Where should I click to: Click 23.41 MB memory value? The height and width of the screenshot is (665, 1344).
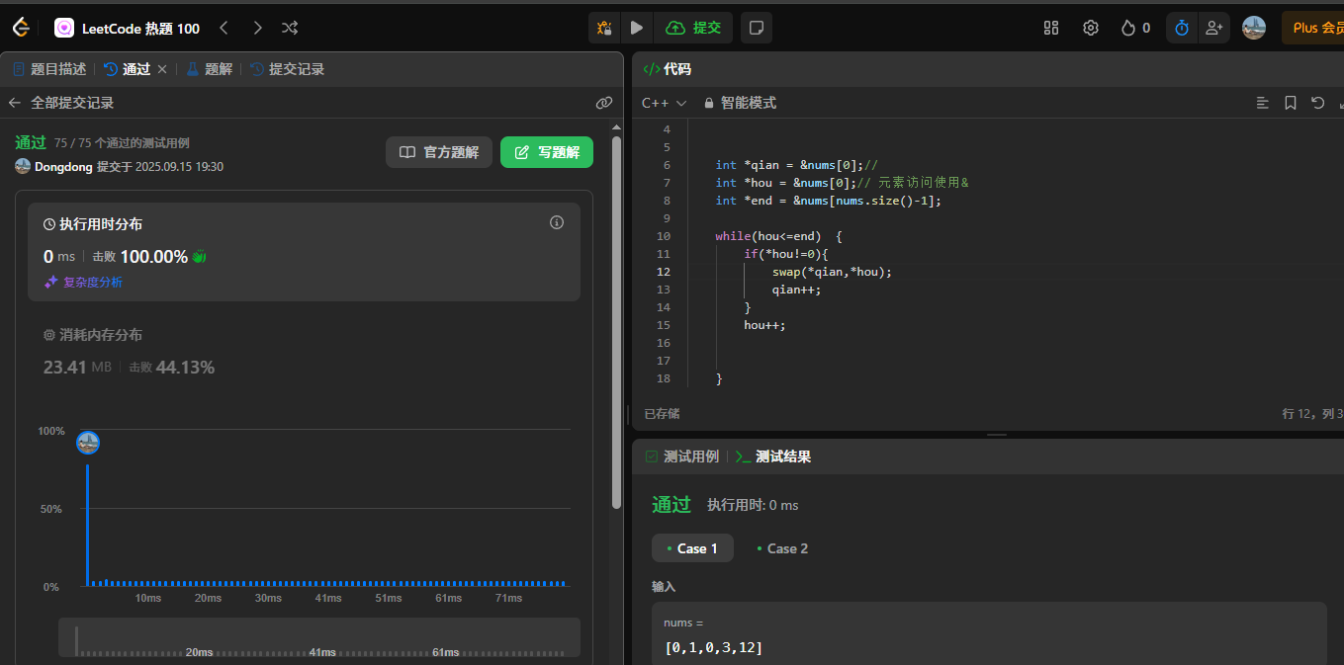77,368
